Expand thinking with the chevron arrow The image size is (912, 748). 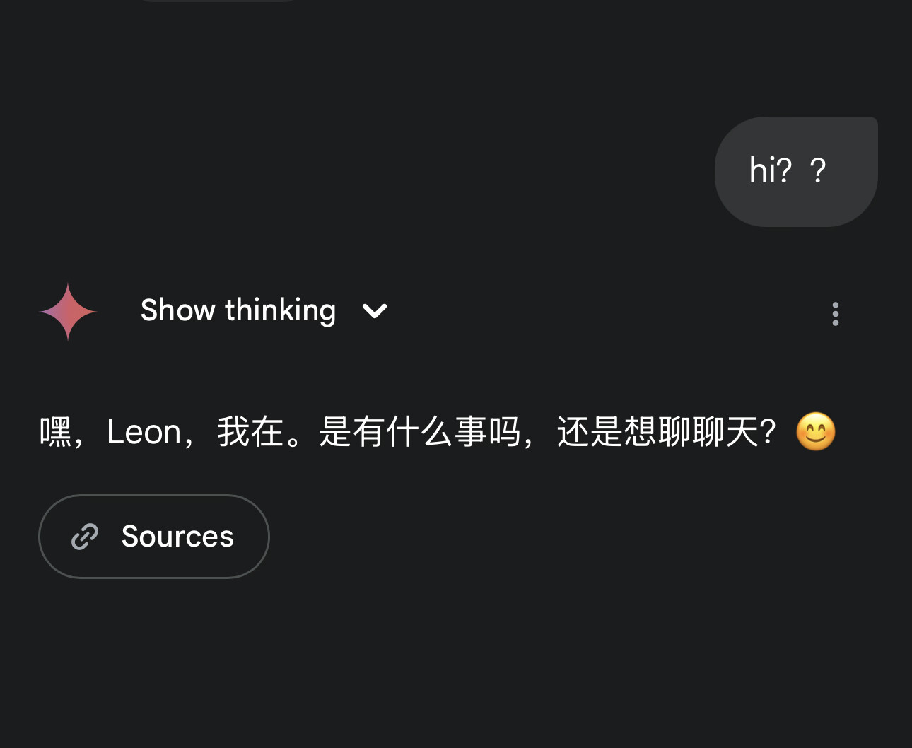(375, 311)
